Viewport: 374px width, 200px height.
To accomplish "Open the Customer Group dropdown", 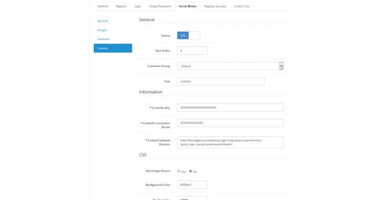I will [x=230, y=66].
